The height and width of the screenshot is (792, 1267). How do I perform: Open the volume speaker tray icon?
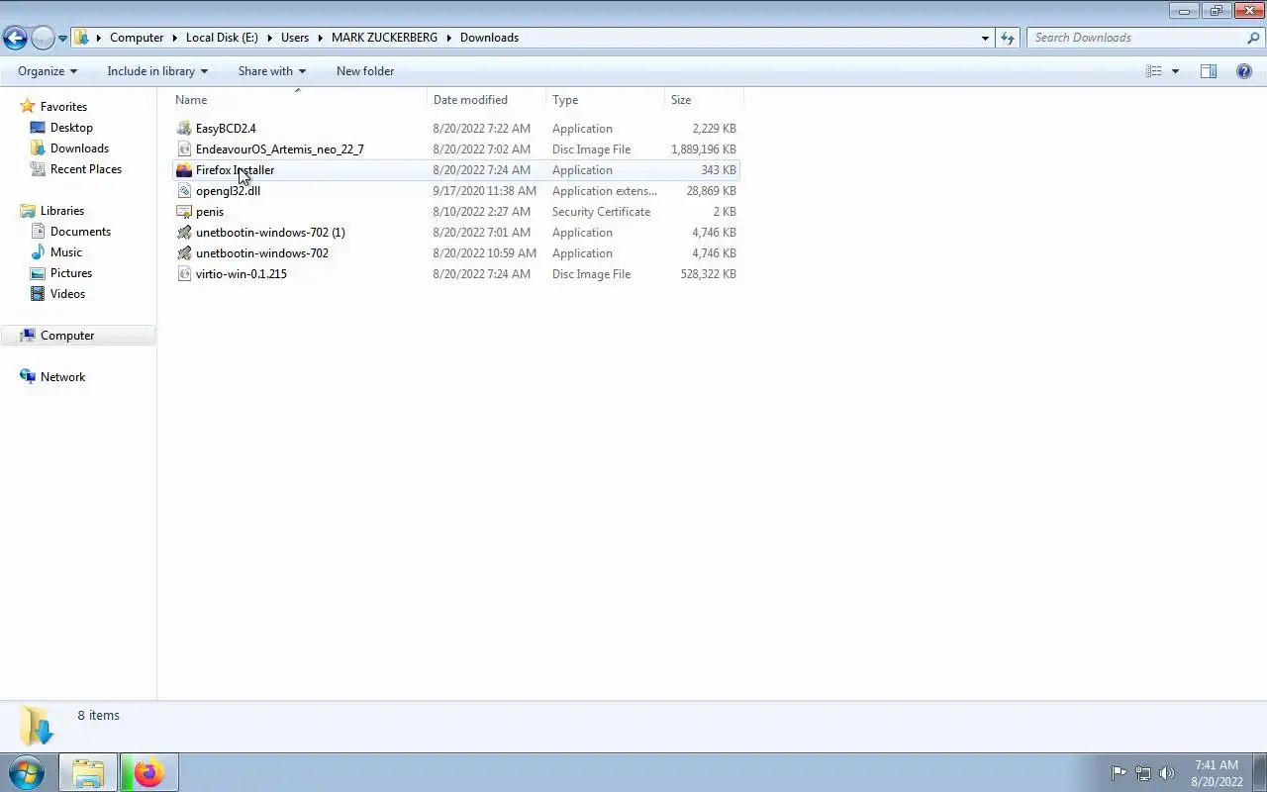1166,773
